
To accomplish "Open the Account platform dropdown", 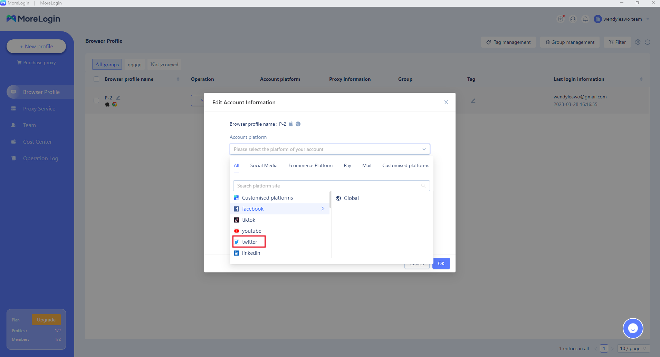I will click(330, 149).
